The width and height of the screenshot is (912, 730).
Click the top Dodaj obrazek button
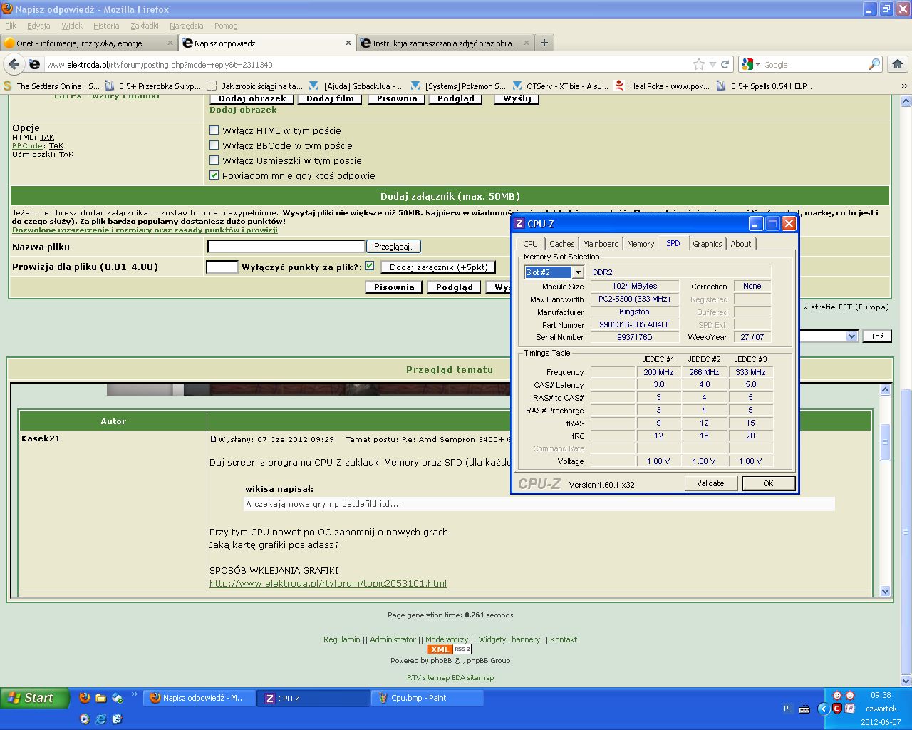click(252, 98)
